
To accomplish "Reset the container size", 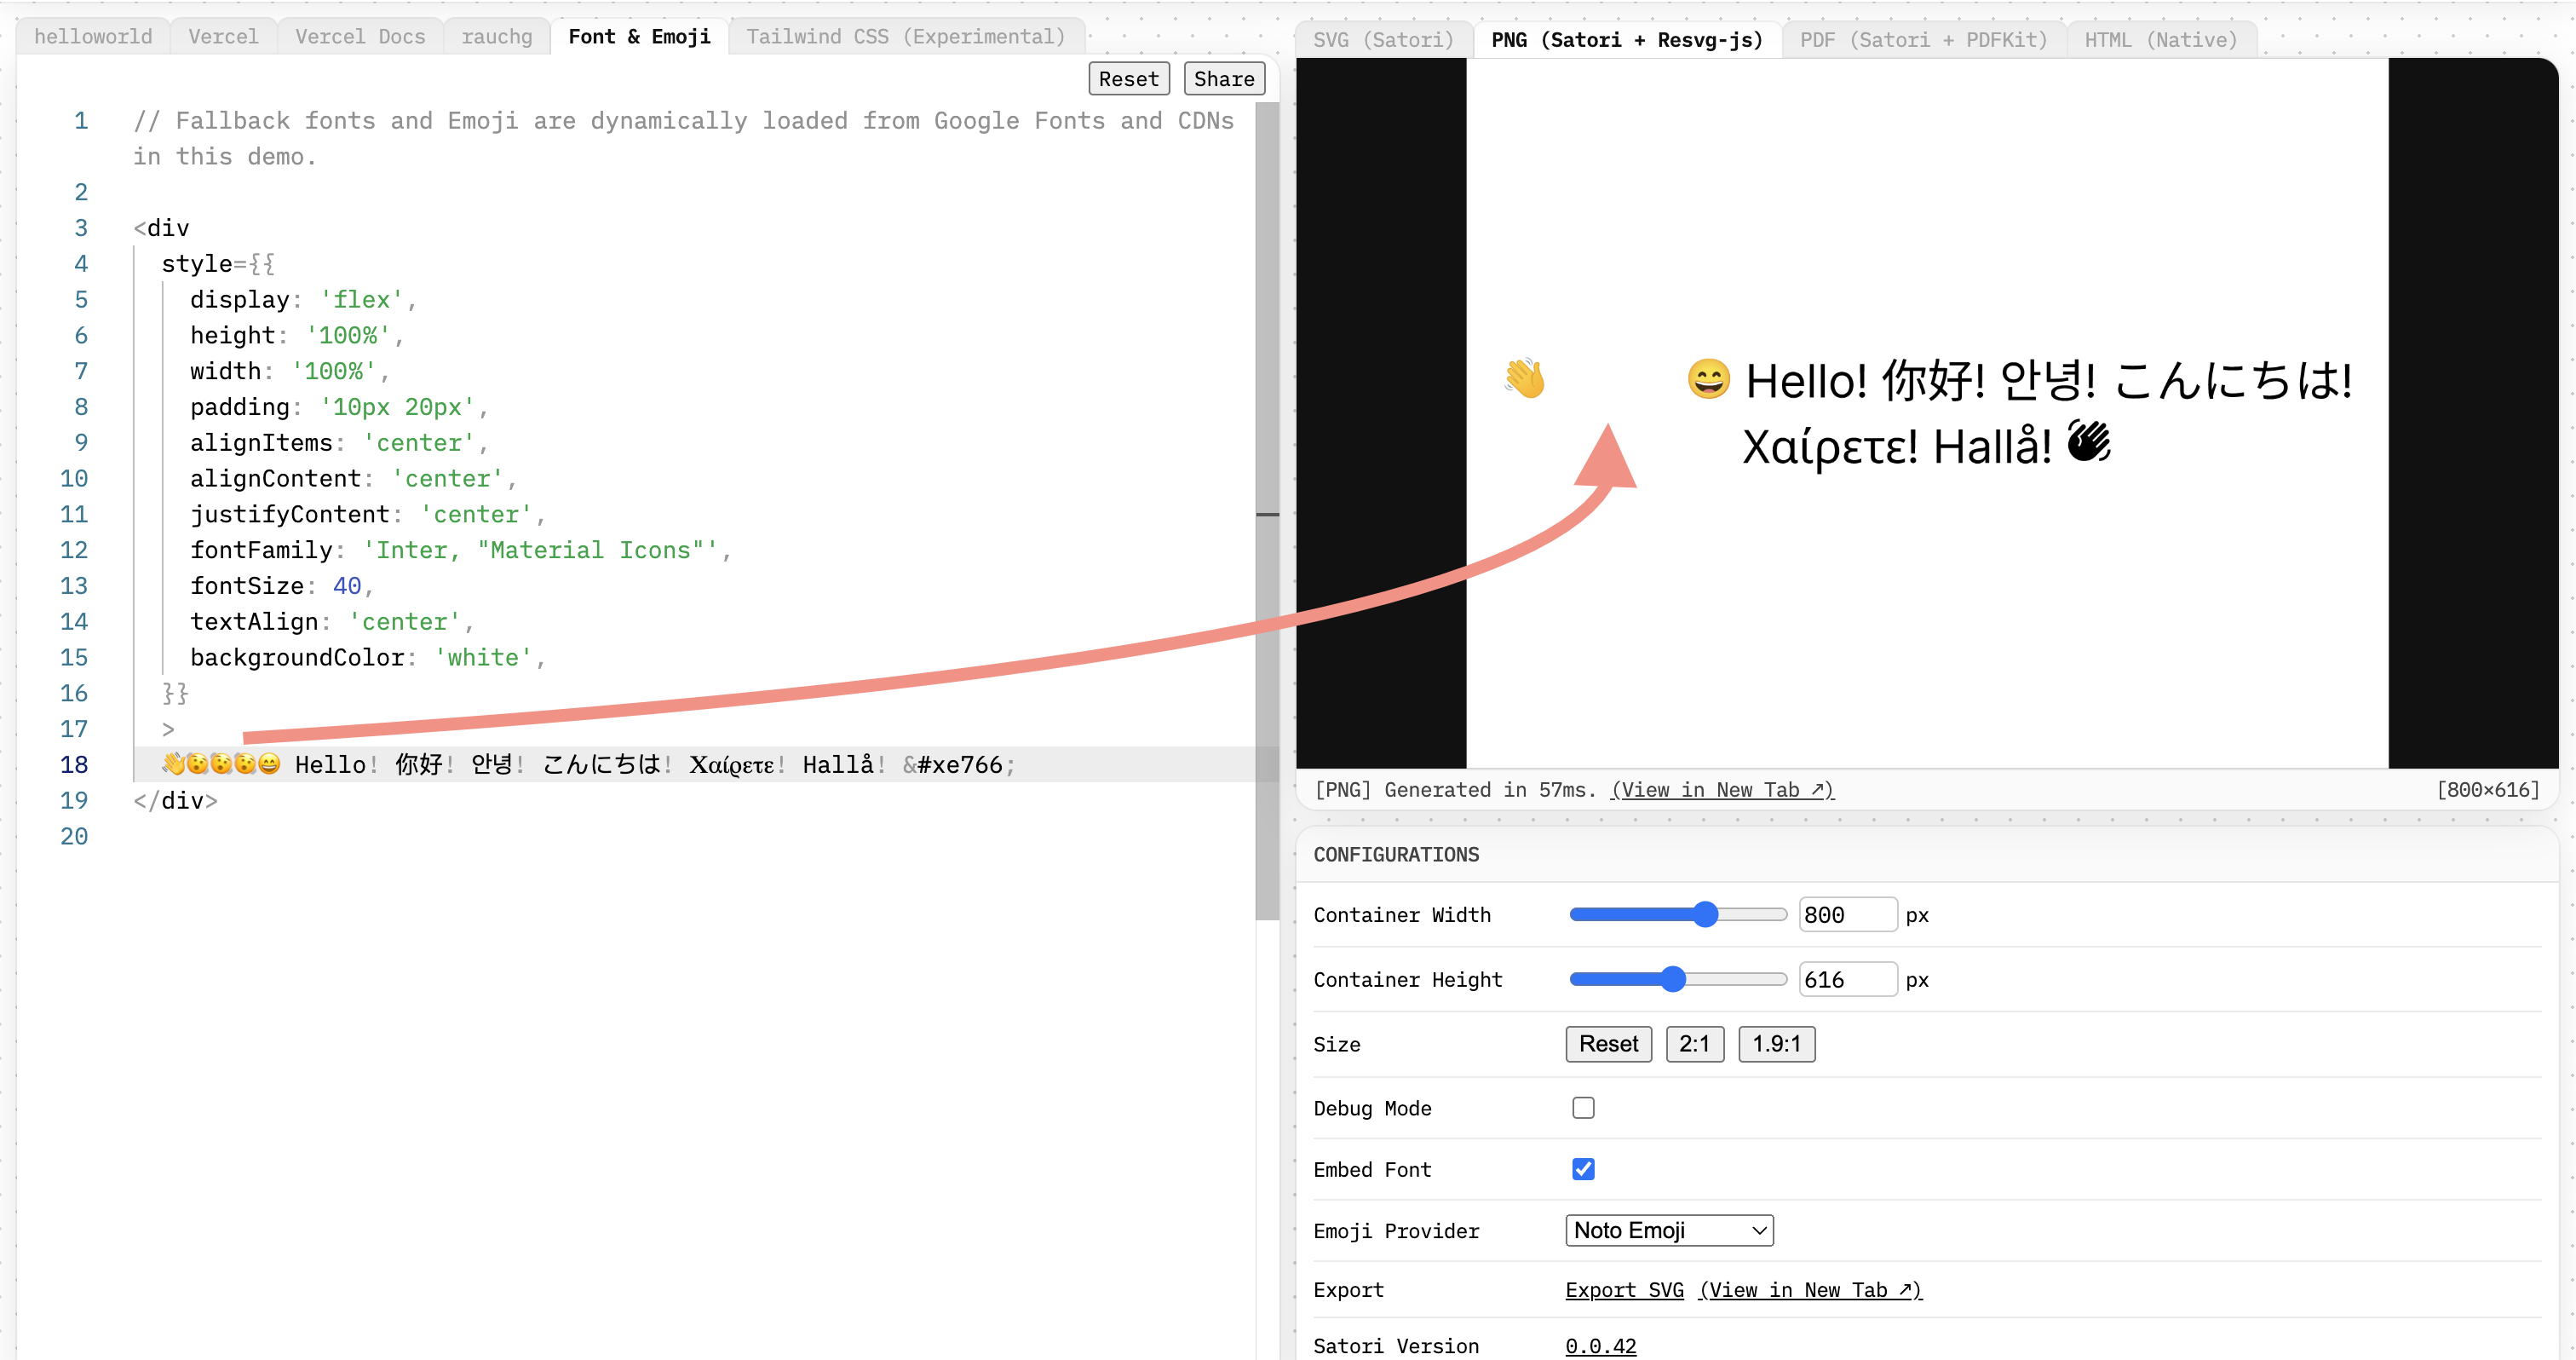I will click(x=1608, y=1044).
